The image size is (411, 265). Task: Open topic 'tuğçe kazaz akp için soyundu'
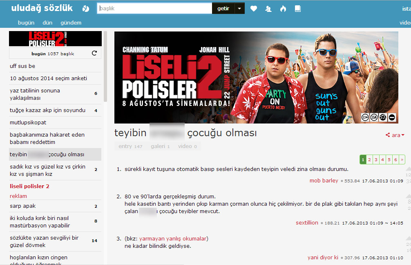click(47, 110)
